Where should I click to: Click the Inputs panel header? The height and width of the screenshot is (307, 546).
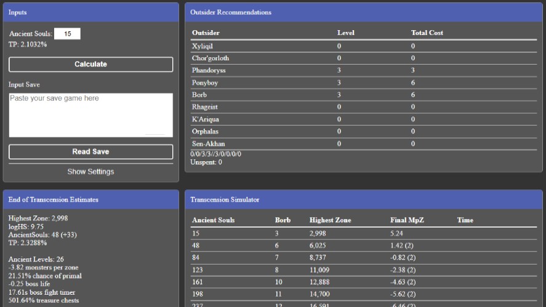pyautogui.click(x=91, y=12)
